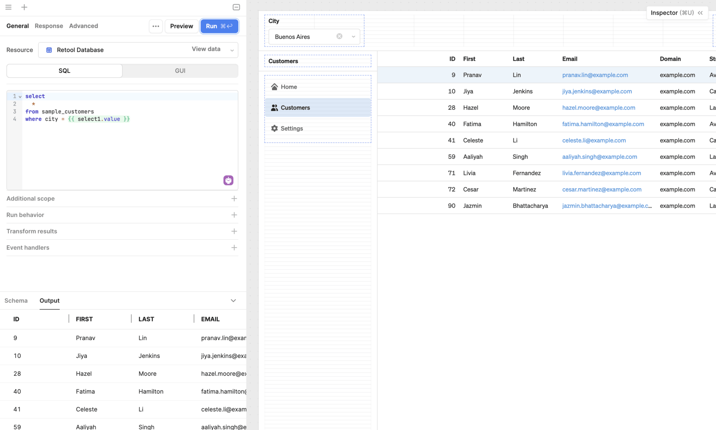Open the Response tab
Viewport: 716px width, 430px height.
click(49, 26)
